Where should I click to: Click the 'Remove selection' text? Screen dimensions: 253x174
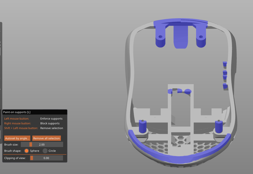pyautogui.click(x=52, y=128)
